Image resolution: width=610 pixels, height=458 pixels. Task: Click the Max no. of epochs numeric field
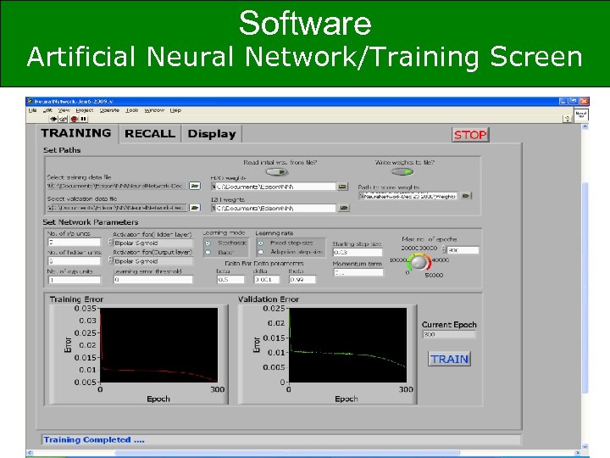click(463, 250)
